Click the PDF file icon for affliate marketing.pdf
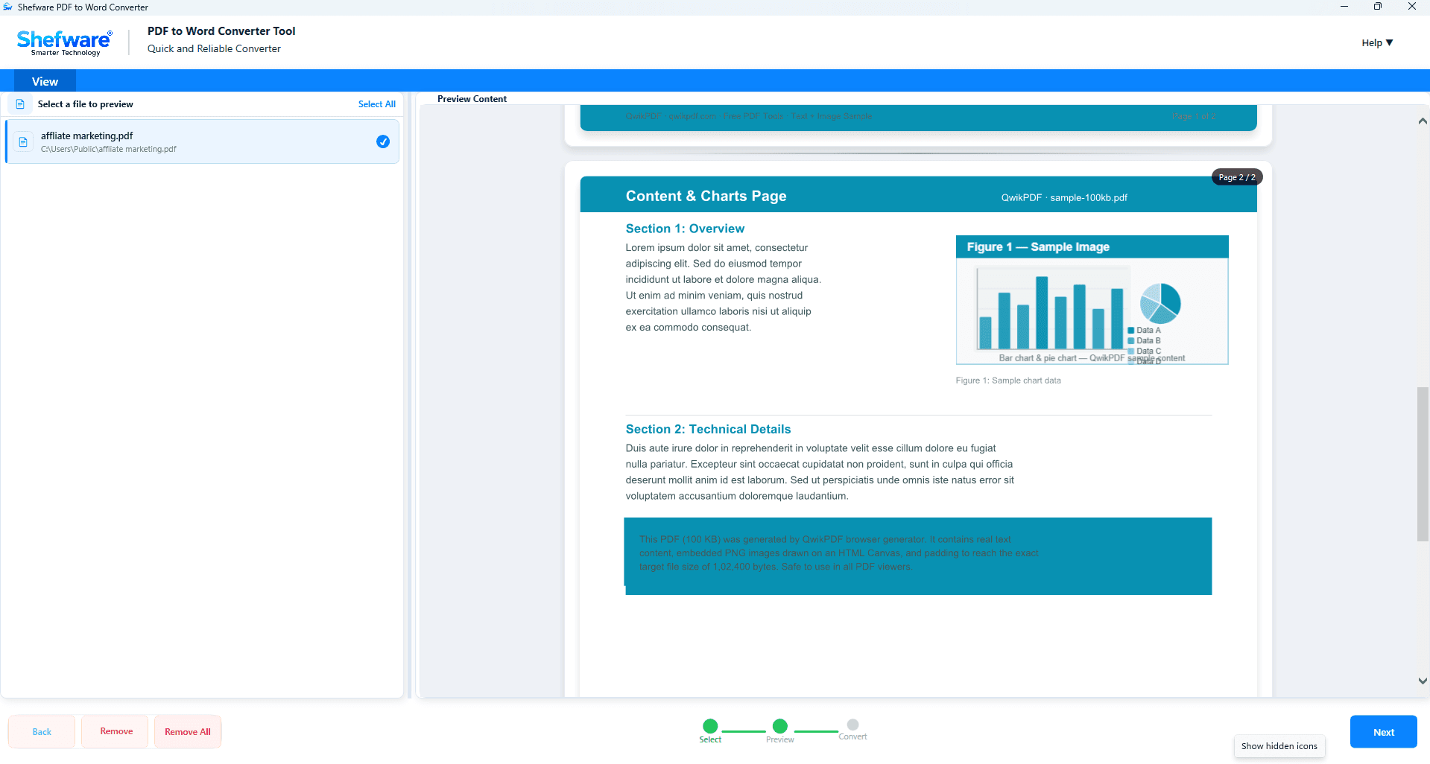The height and width of the screenshot is (764, 1430). (x=23, y=141)
